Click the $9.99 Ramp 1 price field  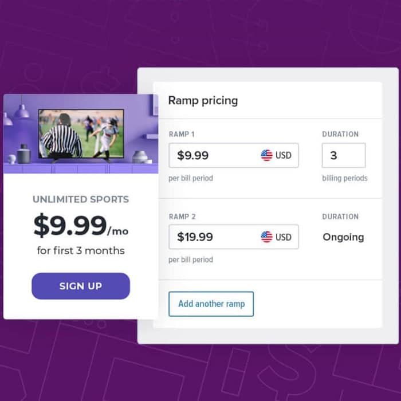click(212, 155)
